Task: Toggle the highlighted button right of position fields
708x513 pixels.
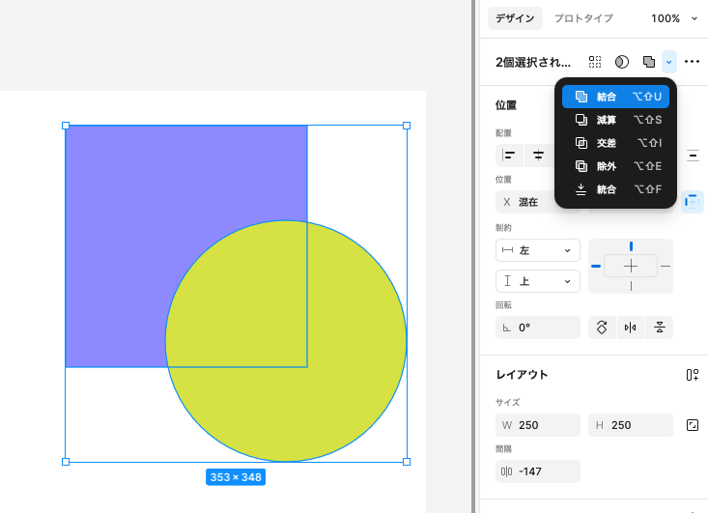Action: click(692, 202)
